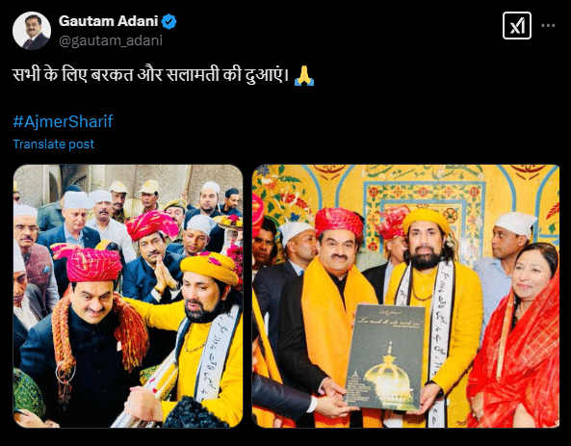The height and width of the screenshot is (446, 571).
Task: Click the man with folded hands
Action: click(x=156, y=262)
